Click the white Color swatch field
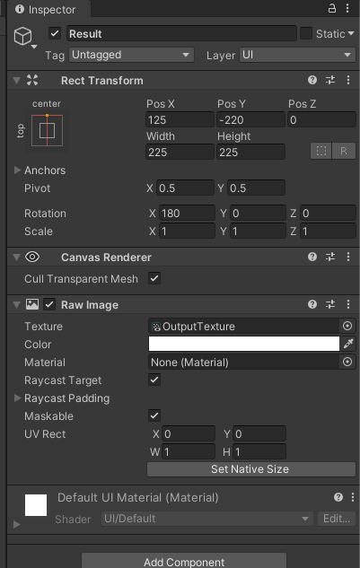 (x=244, y=344)
